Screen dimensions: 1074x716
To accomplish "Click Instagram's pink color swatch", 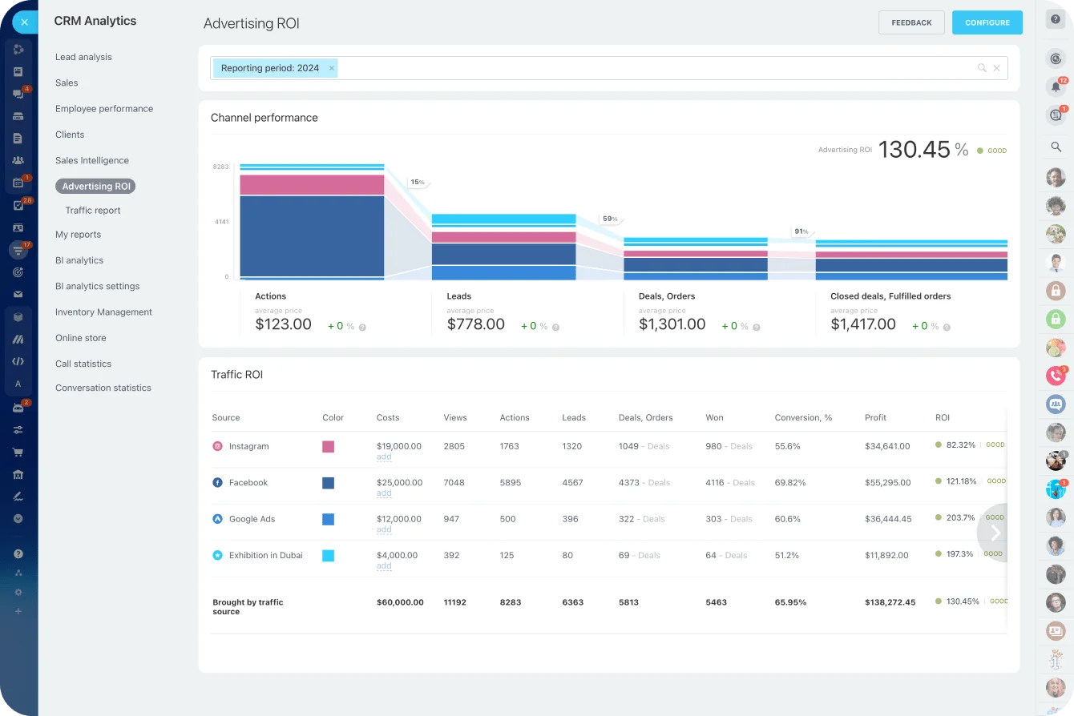I will pos(328,446).
